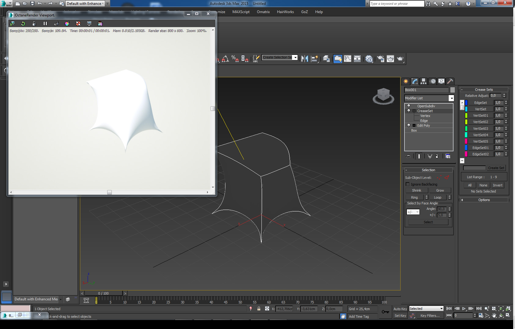The height and width of the screenshot is (329, 515).
Task: Click the Remove modifier trash can icon
Action: click(437, 156)
